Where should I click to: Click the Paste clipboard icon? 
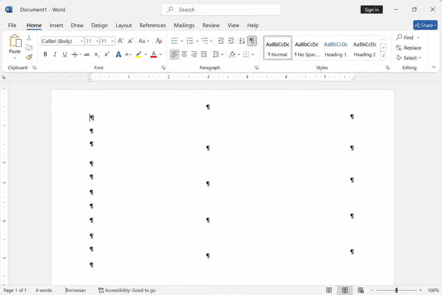15,41
